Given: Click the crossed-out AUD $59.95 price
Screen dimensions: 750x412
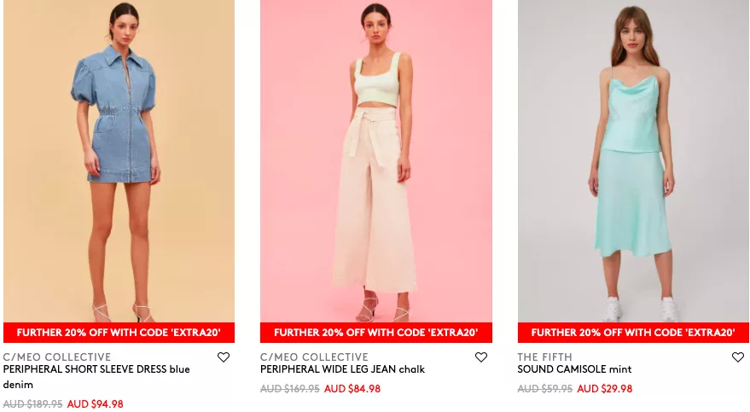Looking at the screenshot, I should pos(545,389).
